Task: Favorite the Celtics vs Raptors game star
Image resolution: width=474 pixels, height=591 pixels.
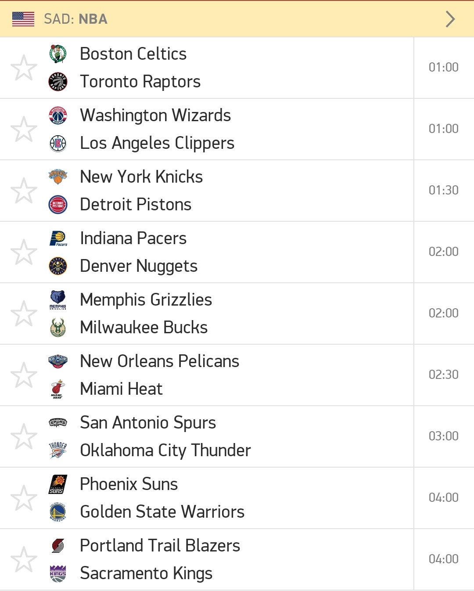Action: 24,68
